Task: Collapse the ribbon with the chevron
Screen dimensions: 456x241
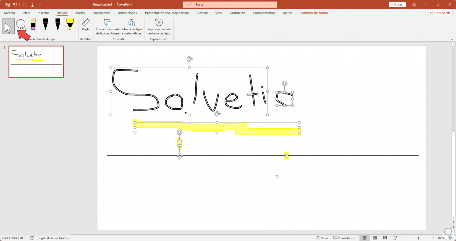Action: pos(452,39)
